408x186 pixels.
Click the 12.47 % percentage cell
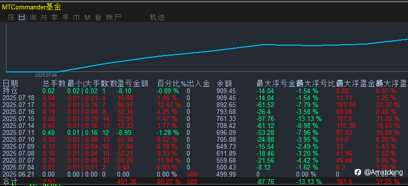pos(169,105)
